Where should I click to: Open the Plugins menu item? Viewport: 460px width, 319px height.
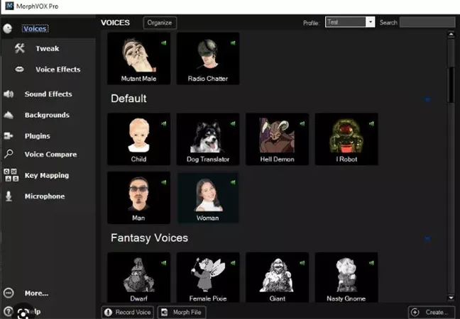tap(37, 136)
